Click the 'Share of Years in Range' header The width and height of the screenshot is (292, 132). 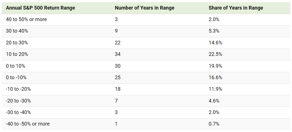pos(236,8)
